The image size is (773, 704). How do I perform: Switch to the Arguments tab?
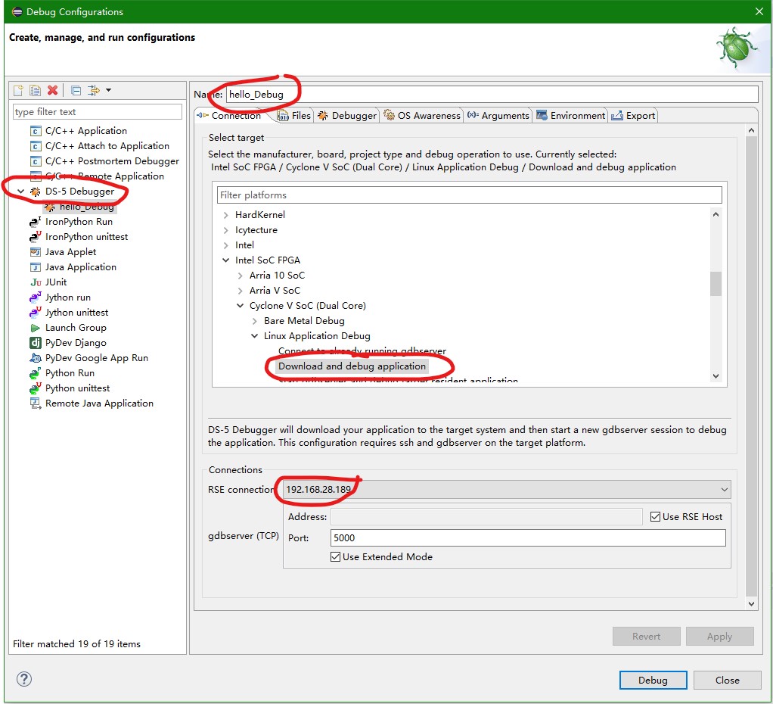pos(498,116)
